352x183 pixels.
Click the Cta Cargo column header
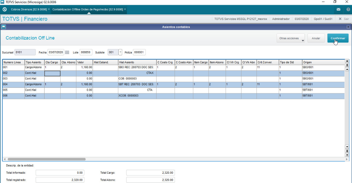52,62
